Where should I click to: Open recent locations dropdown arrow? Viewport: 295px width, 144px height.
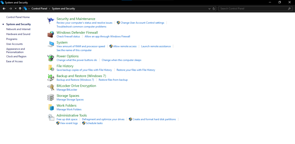pos(16,9)
